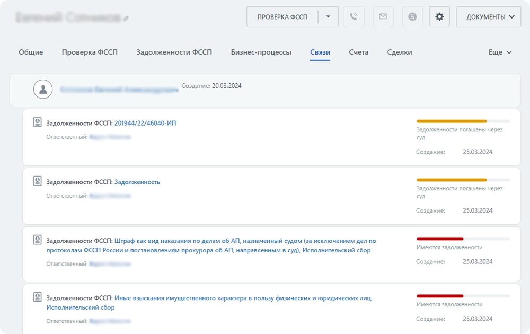Open the chat message icon button
The height and width of the screenshot is (334, 530).
click(x=412, y=16)
